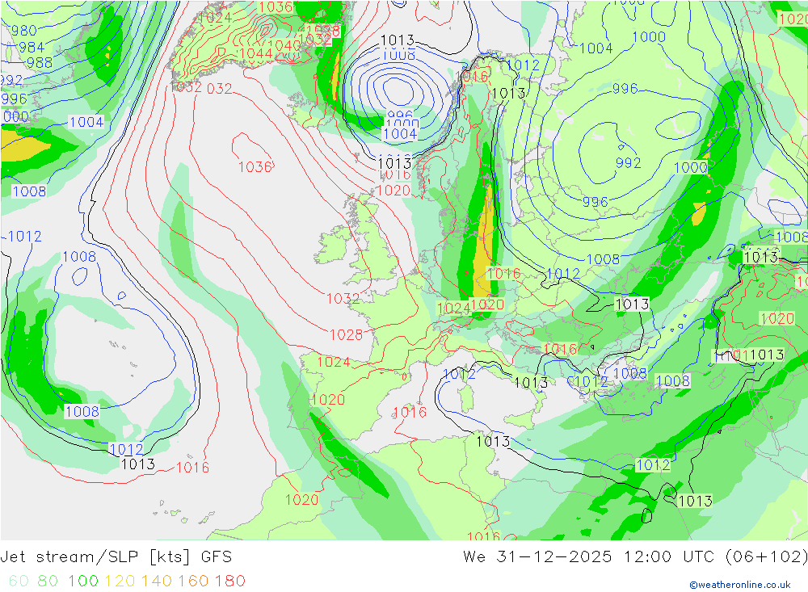Select the 100 kts legend value
Image resolution: width=808 pixels, height=592 pixels.
click(83, 581)
